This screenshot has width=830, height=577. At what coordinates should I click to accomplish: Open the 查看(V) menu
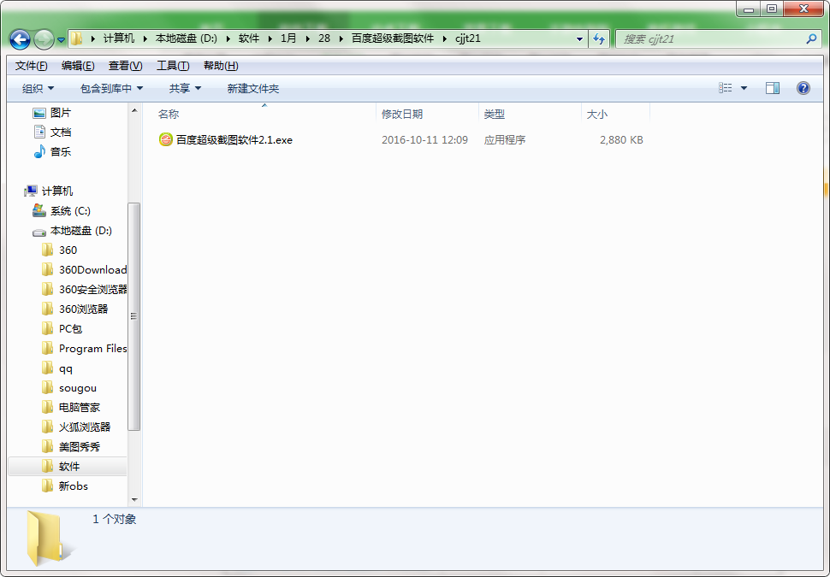point(126,66)
